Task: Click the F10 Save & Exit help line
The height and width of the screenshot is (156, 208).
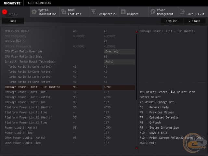Action: point(153,133)
